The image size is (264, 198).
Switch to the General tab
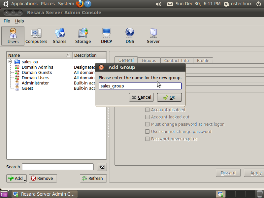126,60
